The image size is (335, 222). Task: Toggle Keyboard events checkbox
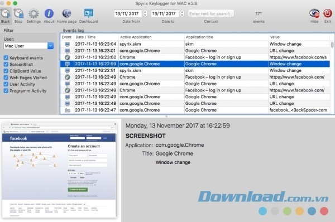(x=6, y=57)
